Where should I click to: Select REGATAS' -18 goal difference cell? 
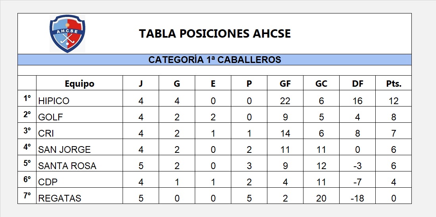click(357, 198)
